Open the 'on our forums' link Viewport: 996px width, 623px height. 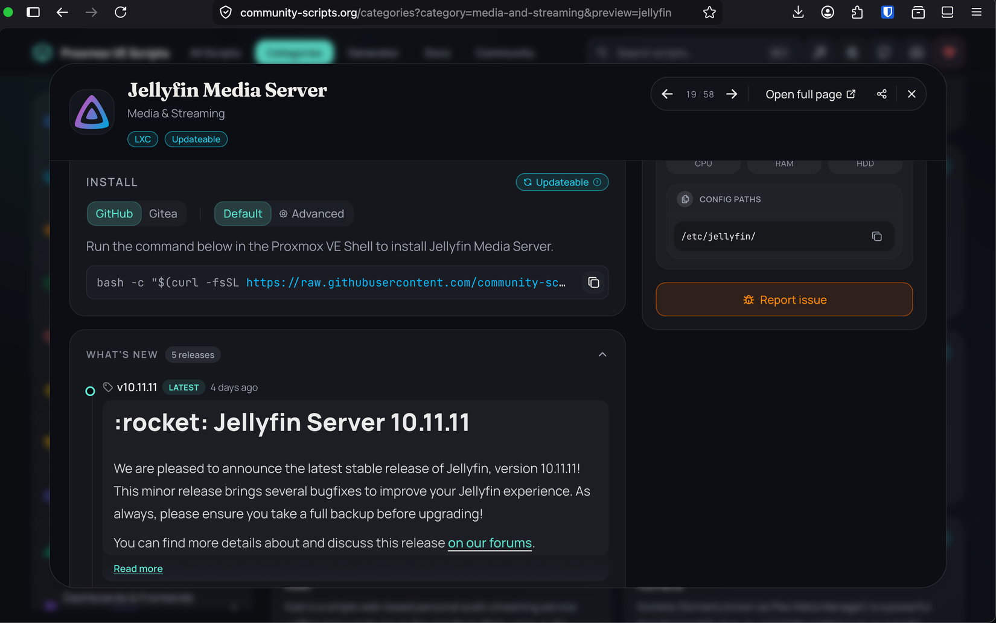pyautogui.click(x=490, y=543)
